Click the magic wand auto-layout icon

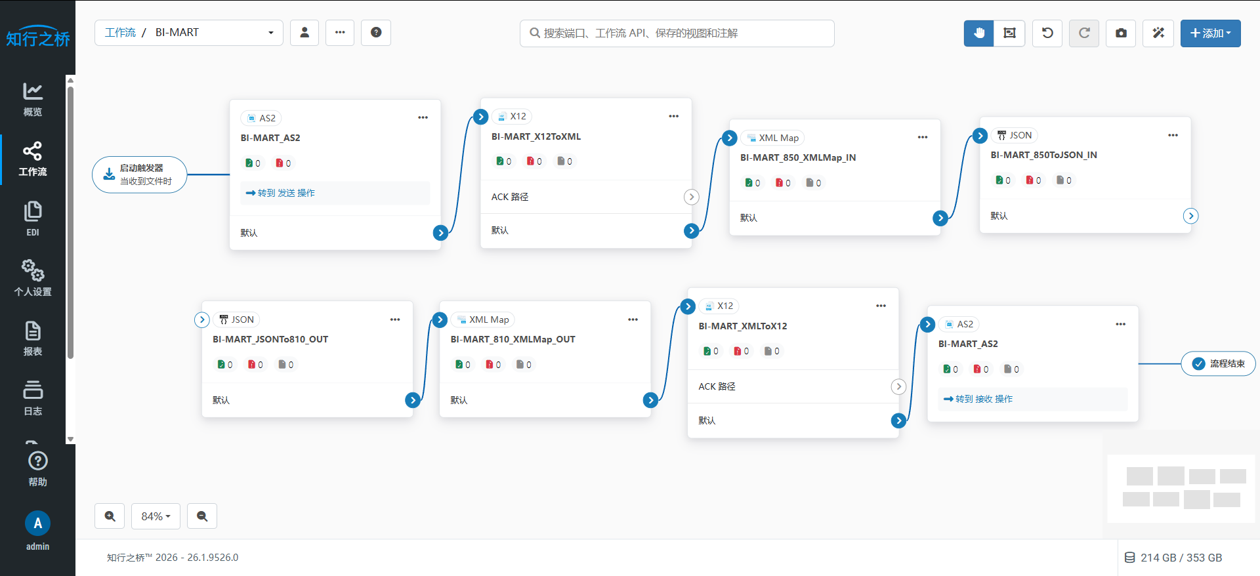1158,33
